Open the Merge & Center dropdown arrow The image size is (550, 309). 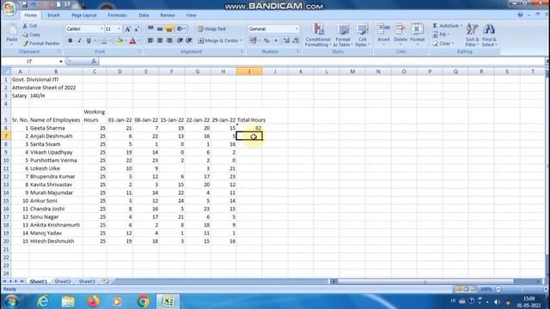241,40
